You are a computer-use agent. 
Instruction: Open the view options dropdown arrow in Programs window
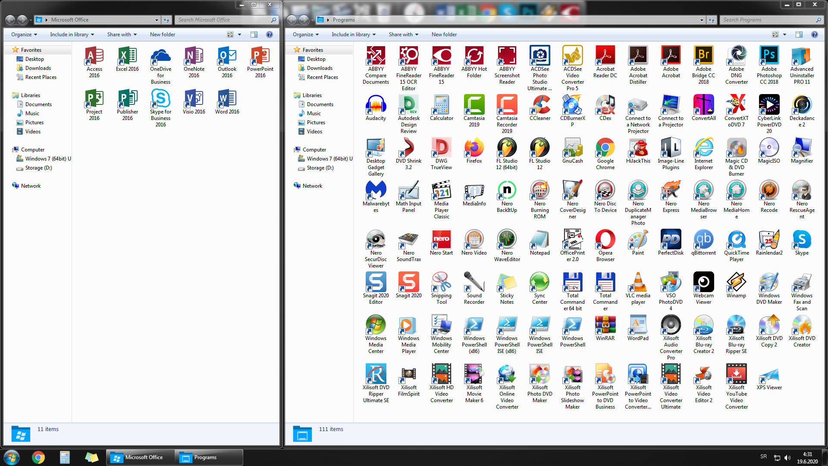pyautogui.click(x=784, y=35)
